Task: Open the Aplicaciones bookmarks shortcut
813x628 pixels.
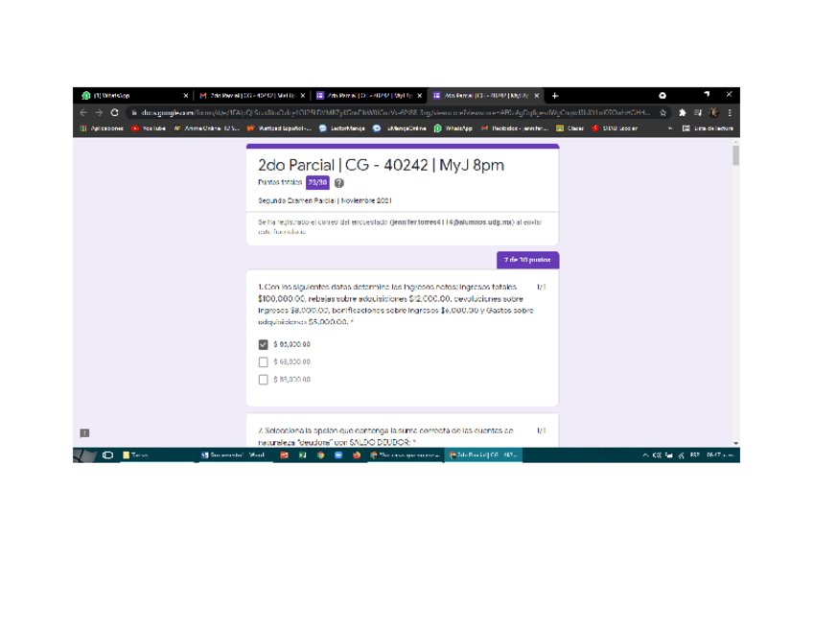Action: pyautogui.click(x=101, y=128)
